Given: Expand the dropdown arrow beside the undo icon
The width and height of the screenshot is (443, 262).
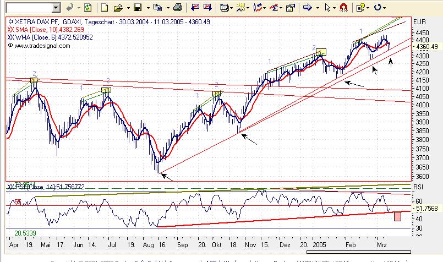Looking at the screenshot, I should pos(79,8).
